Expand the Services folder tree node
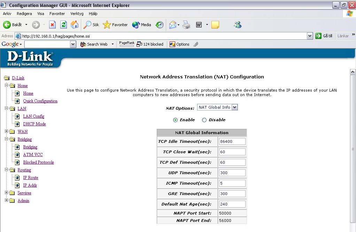The image size is (356, 232). (6, 193)
